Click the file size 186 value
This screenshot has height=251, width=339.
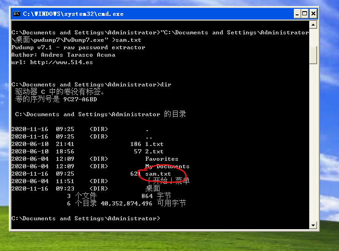(x=136, y=144)
